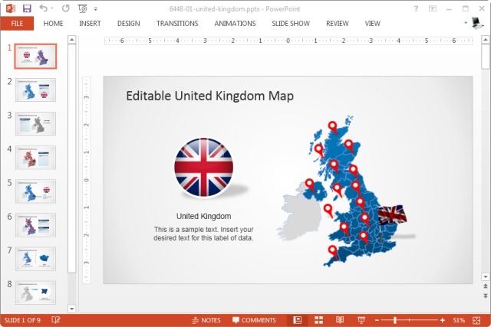Image resolution: width=491 pixels, height=327 pixels.
Task: Toggle the COMMENTS pane
Action: 254,320
